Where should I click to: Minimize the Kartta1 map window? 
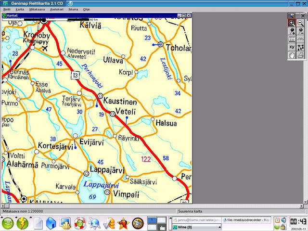point(180,15)
